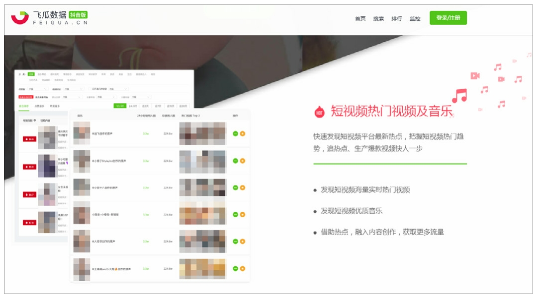Click the red tag beside 观众画像筛选
This screenshot has width=537, height=298.
click(x=26, y=97)
